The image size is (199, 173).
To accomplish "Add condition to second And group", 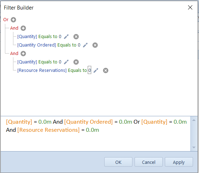I will click(23, 54).
